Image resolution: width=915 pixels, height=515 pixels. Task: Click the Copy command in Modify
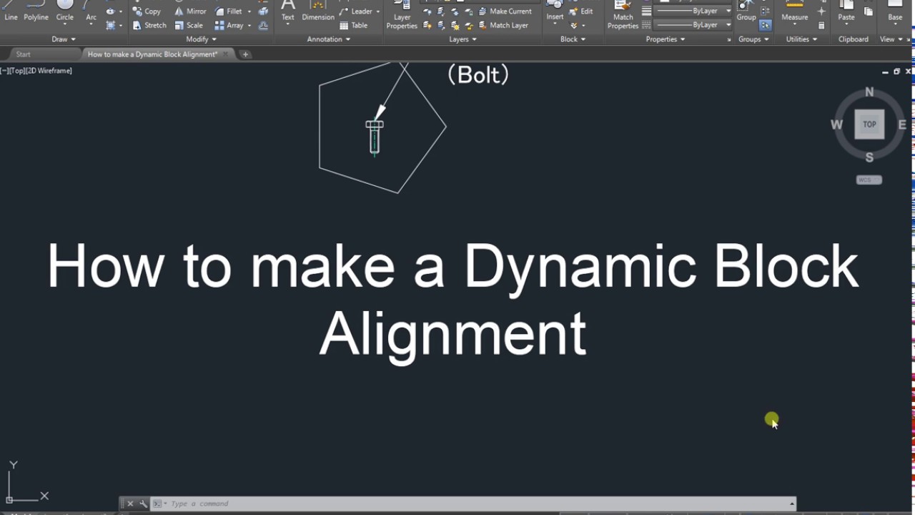[147, 11]
